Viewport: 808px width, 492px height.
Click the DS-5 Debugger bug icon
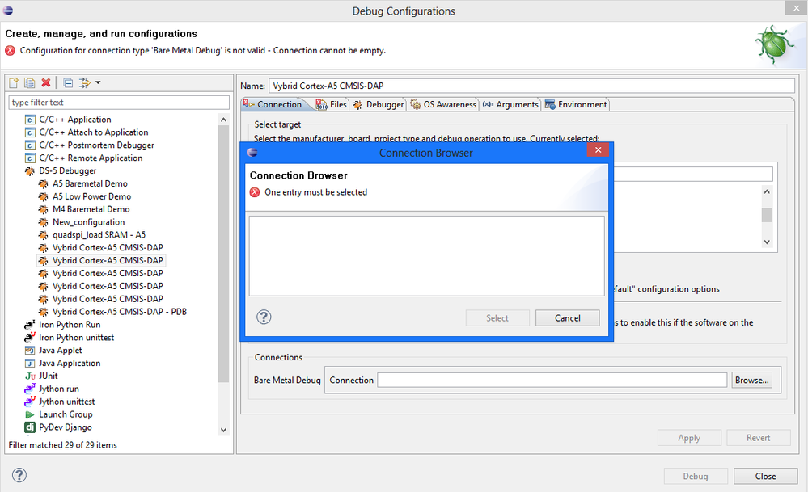tap(30, 170)
